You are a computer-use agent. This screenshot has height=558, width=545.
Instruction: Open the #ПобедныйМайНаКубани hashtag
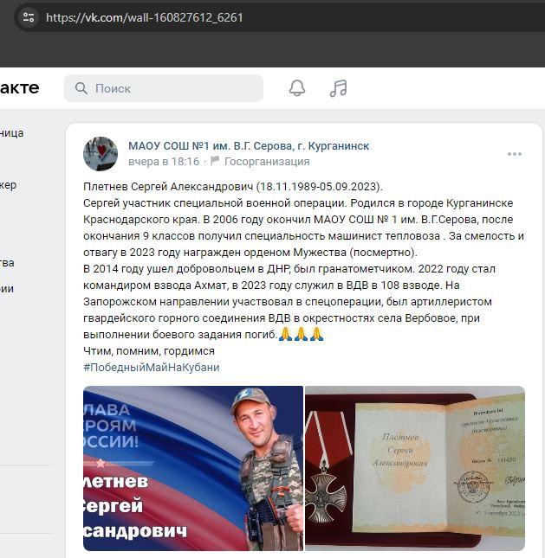[x=152, y=368]
